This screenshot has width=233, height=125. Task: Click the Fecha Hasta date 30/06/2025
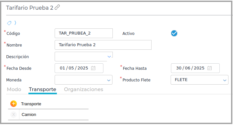[x=190, y=68]
